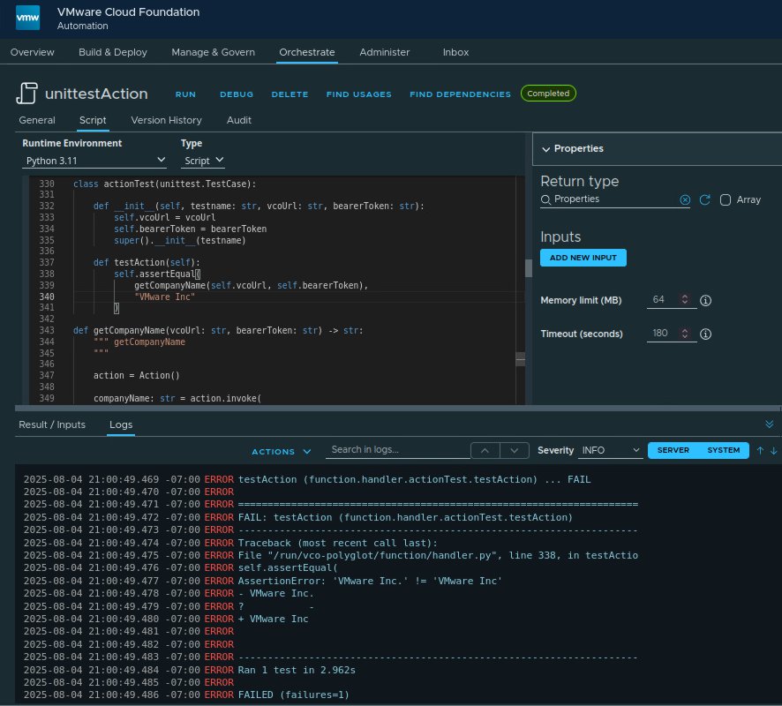Select the Orchestrate tab

pos(307,52)
